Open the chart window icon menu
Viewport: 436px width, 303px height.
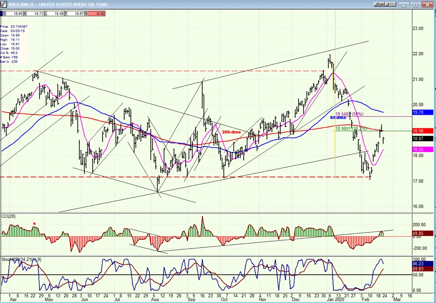4,5
